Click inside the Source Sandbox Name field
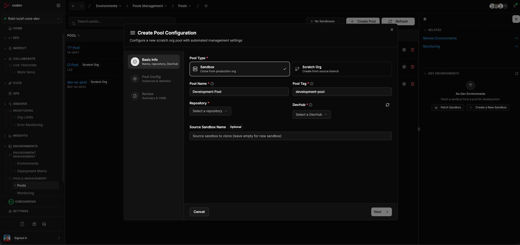The width and height of the screenshot is (520, 245). click(290, 136)
